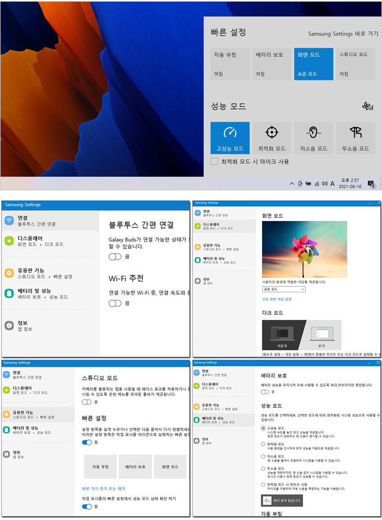Image resolution: width=382 pixels, height=520 pixels.
Task: Select the 무소음 모드 tile icon
Action: tap(355, 137)
